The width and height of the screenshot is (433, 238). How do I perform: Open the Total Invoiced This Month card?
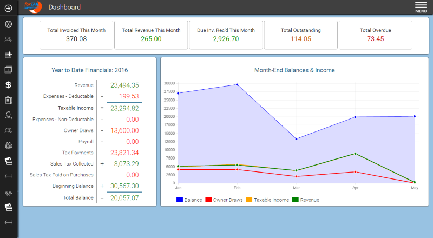[x=76, y=35]
